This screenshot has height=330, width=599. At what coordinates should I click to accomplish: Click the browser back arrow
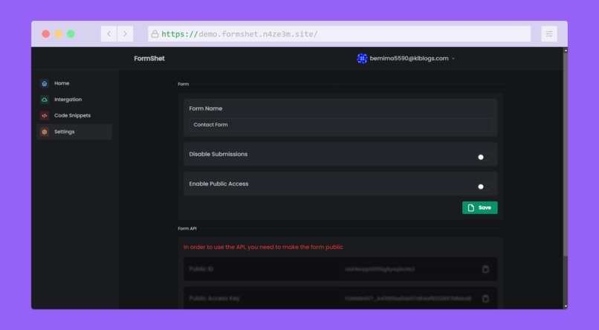click(x=109, y=34)
